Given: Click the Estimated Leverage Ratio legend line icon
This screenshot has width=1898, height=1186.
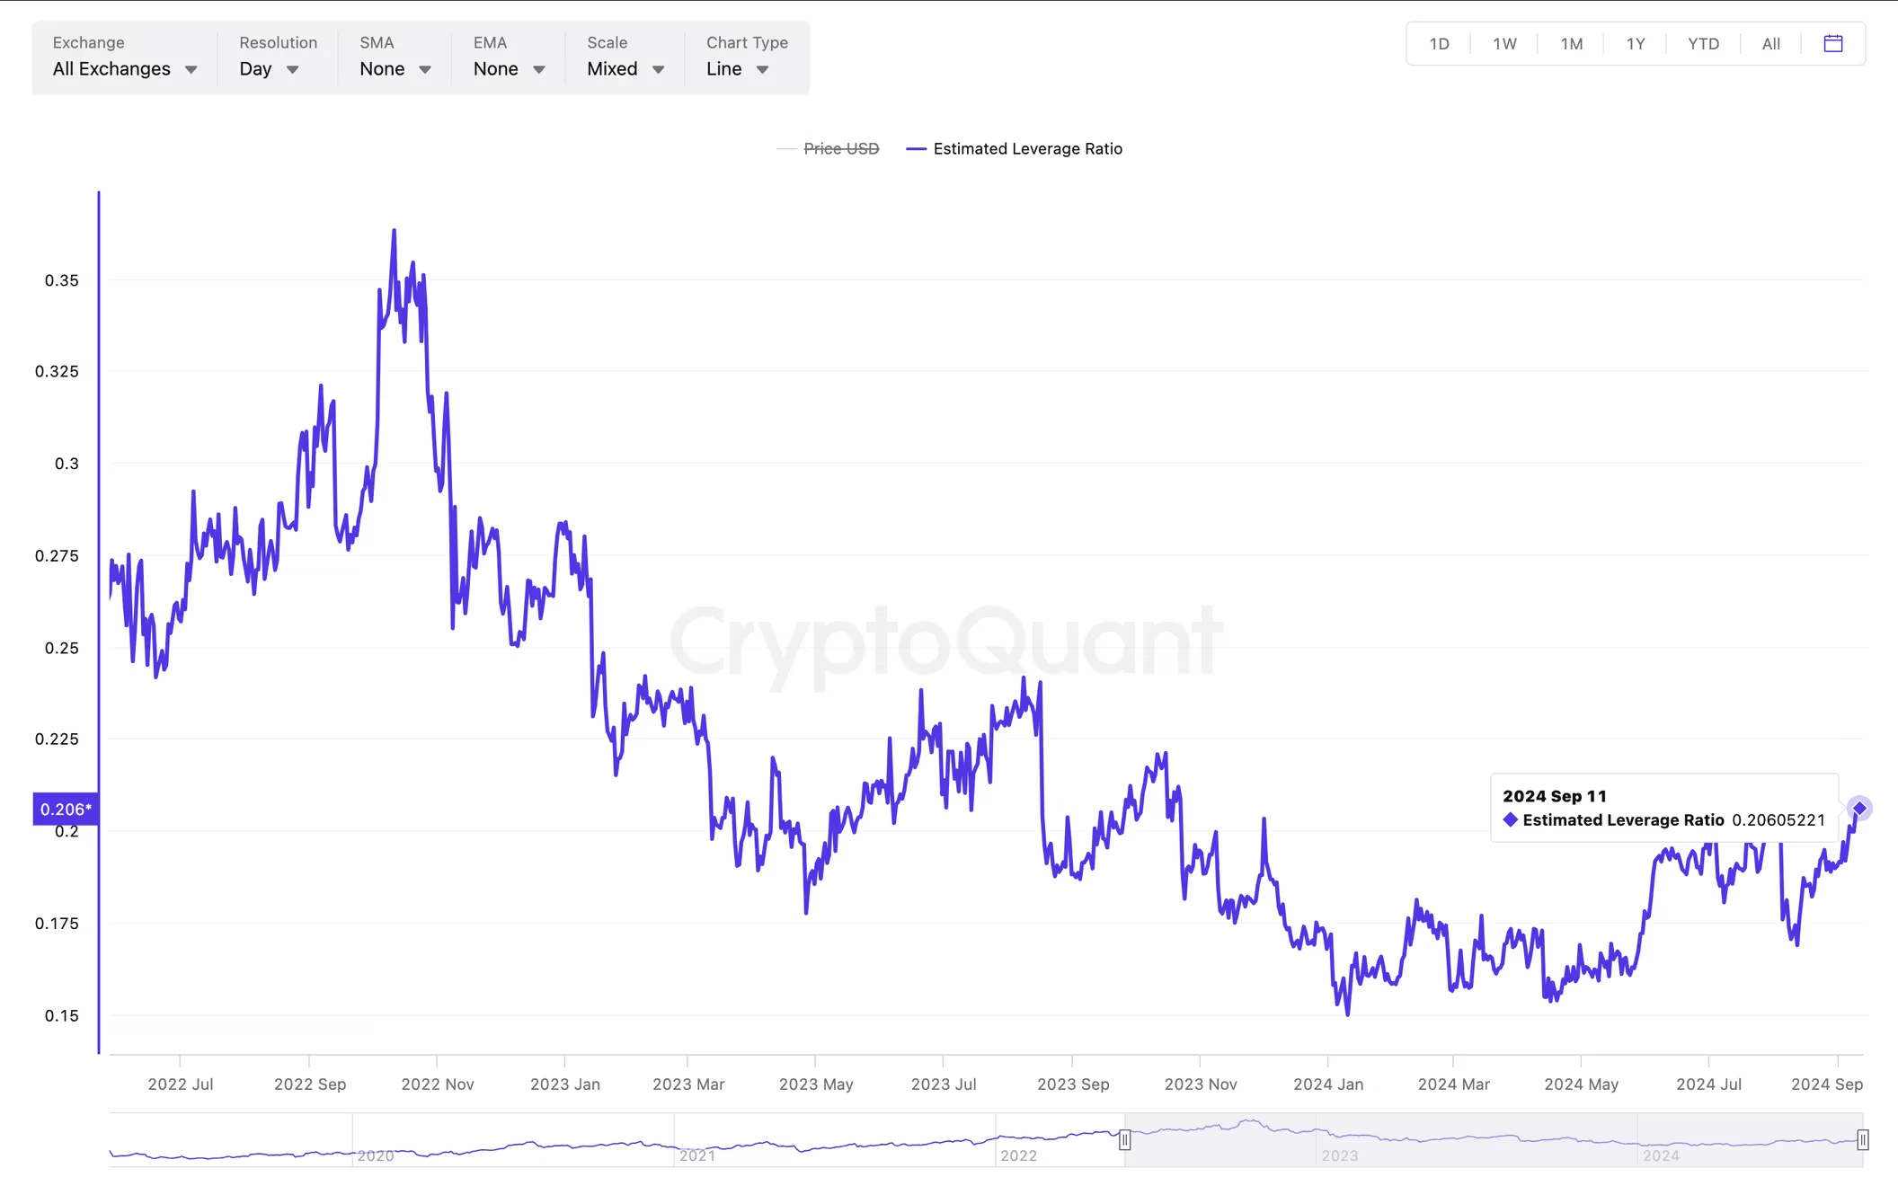Looking at the screenshot, I should pos(916,149).
